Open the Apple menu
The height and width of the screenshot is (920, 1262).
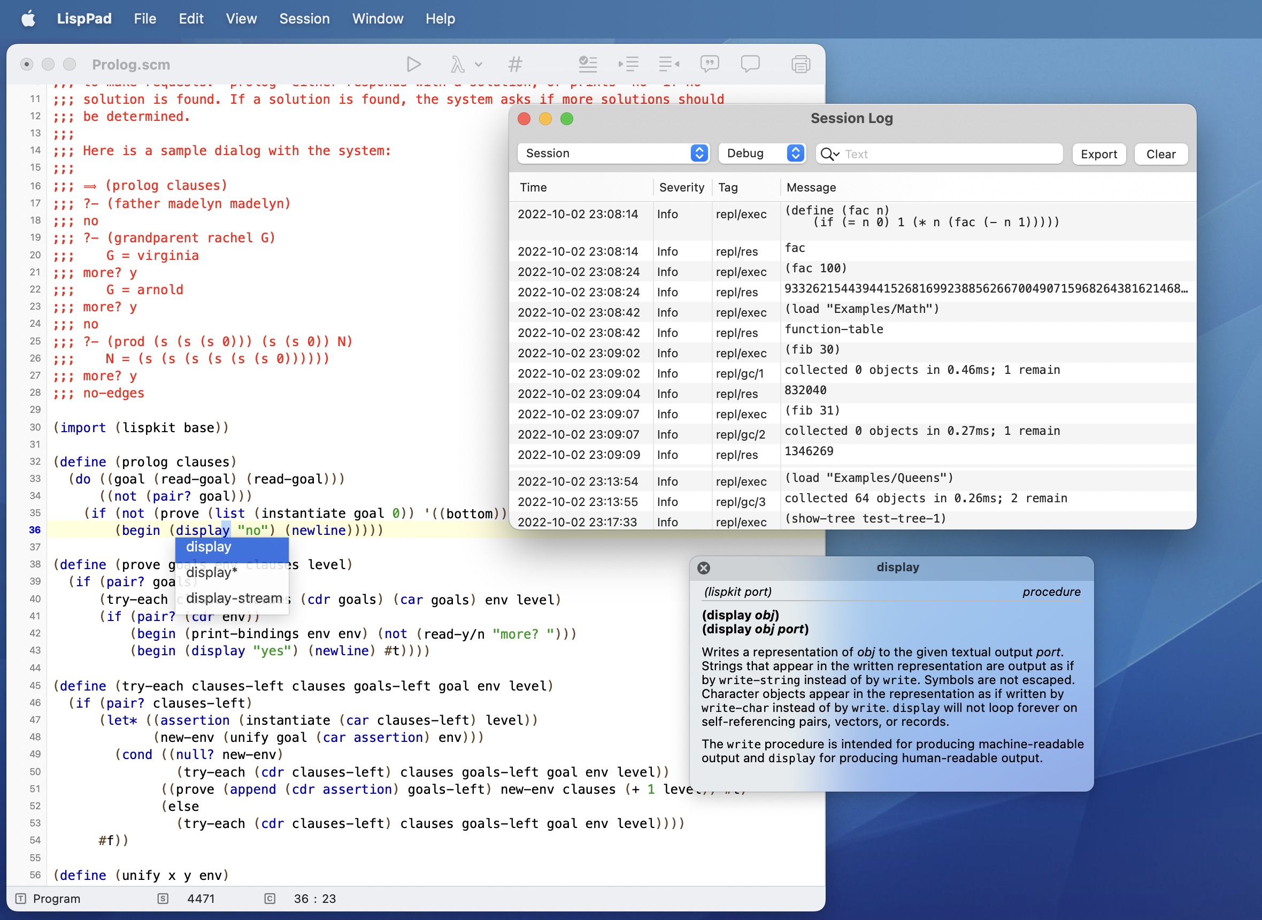[x=28, y=18]
